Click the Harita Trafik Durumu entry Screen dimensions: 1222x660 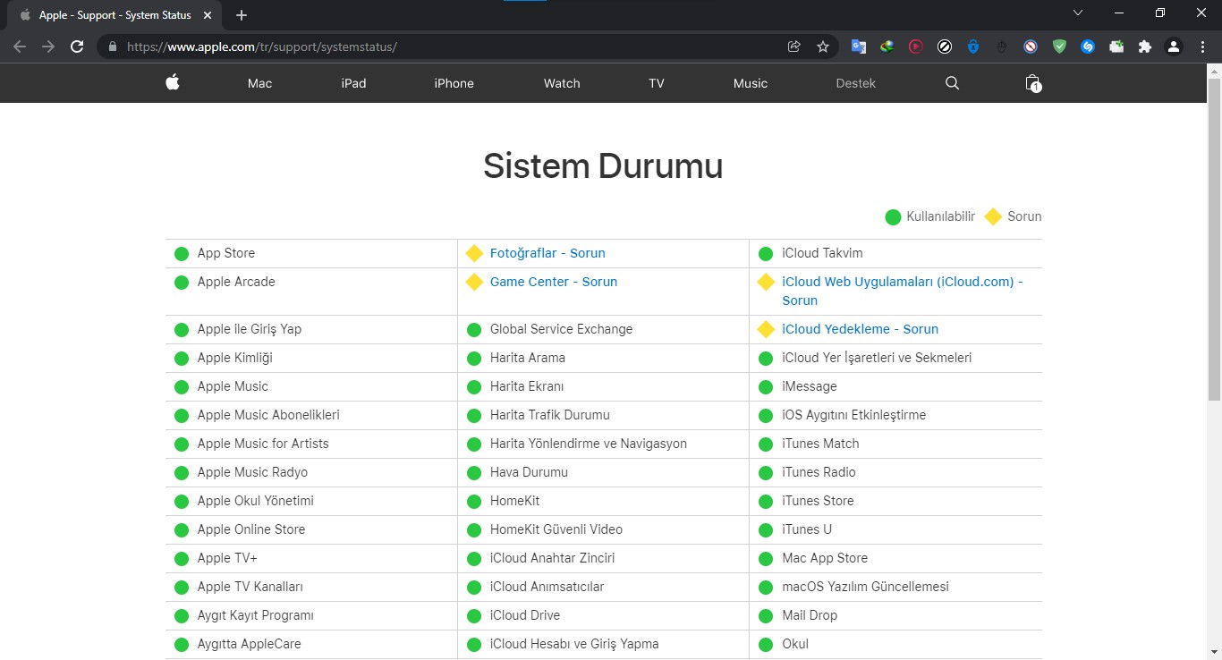click(x=550, y=415)
